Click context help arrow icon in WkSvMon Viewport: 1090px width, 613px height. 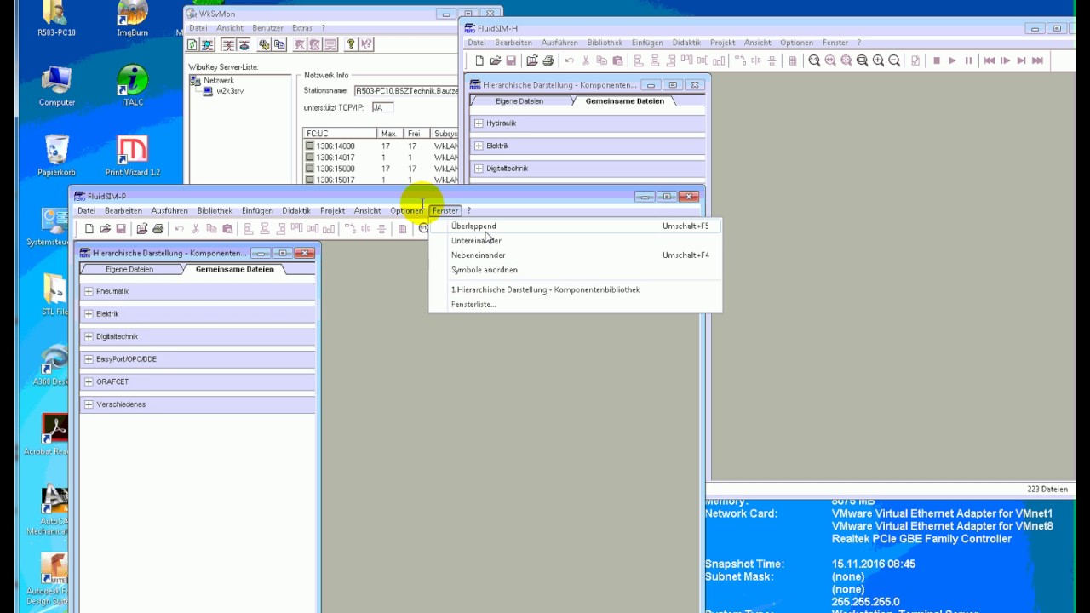(366, 44)
